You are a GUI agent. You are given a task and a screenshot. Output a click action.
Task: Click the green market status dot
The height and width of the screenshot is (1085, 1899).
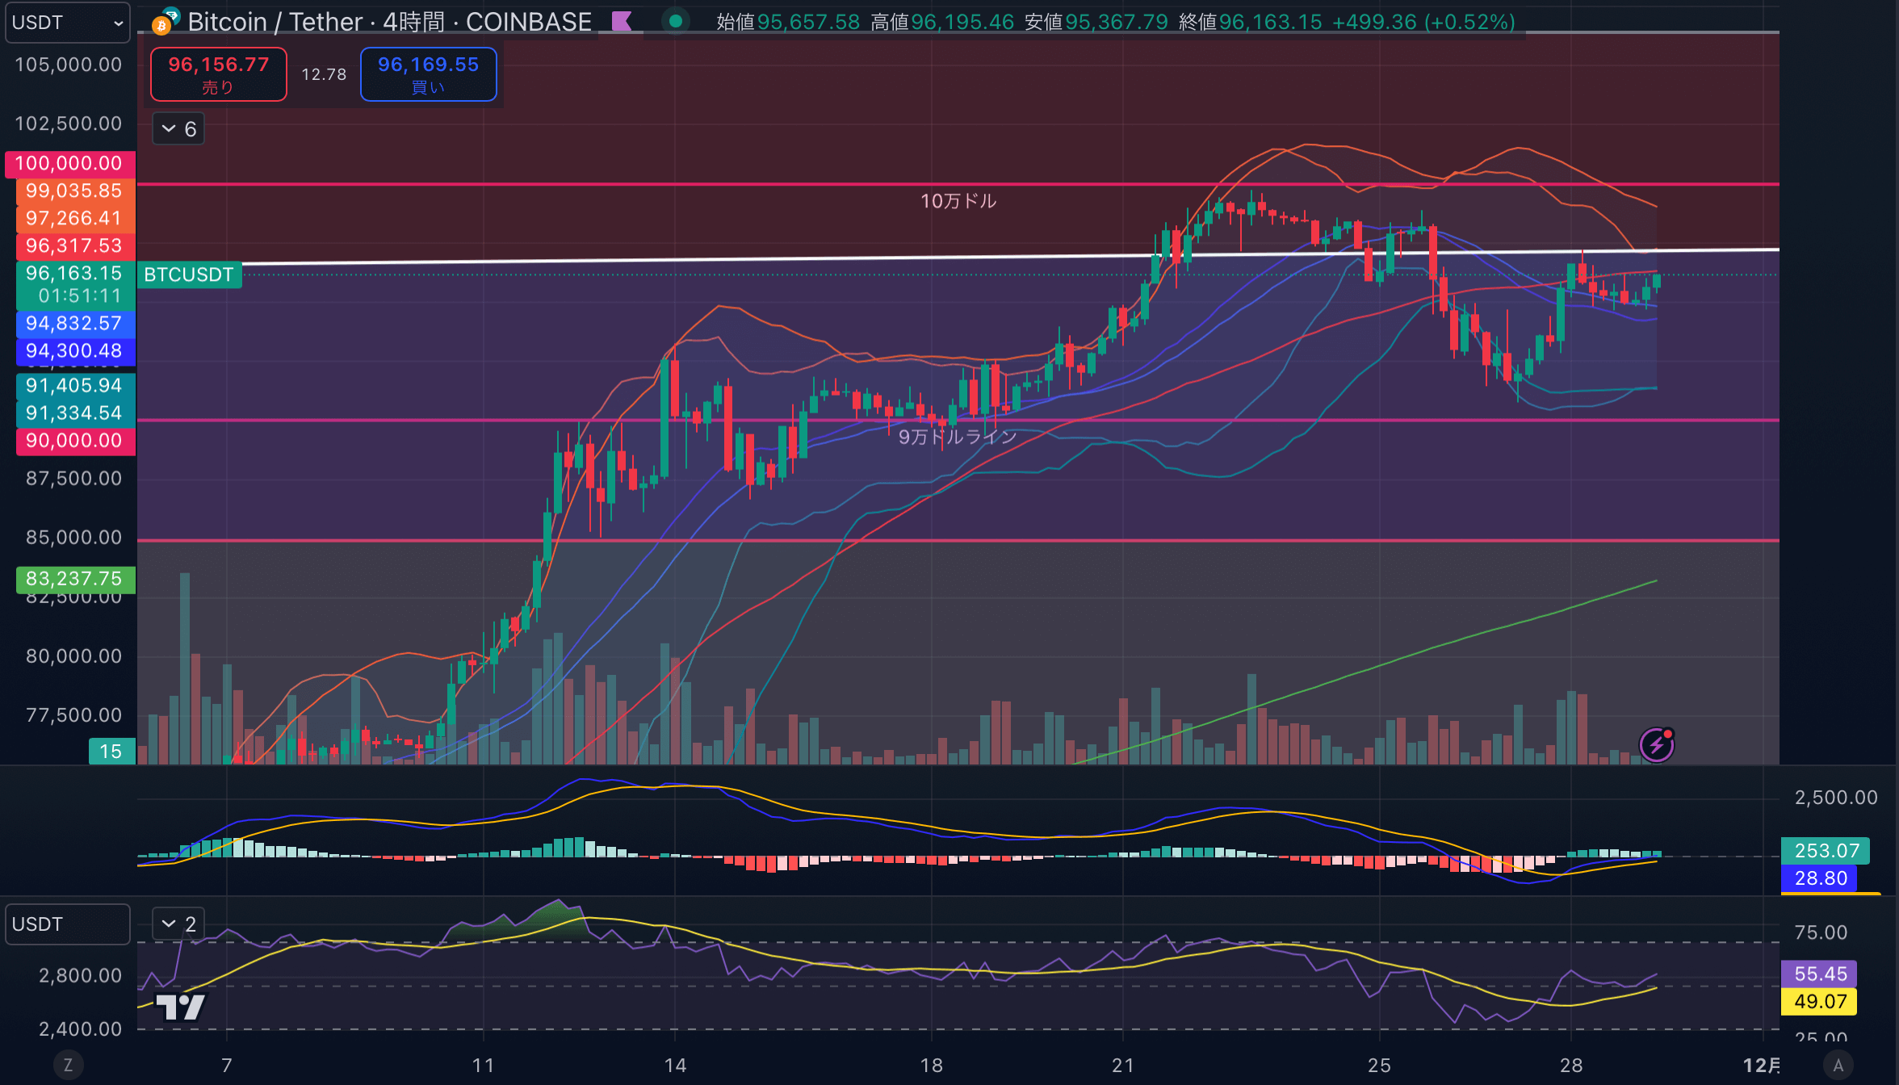click(676, 21)
